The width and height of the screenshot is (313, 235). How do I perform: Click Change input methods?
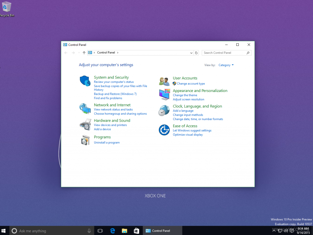click(x=188, y=115)
